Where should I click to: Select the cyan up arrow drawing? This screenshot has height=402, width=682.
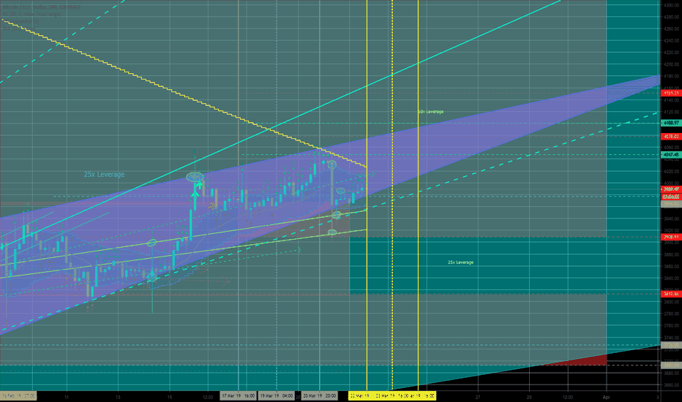195,196
